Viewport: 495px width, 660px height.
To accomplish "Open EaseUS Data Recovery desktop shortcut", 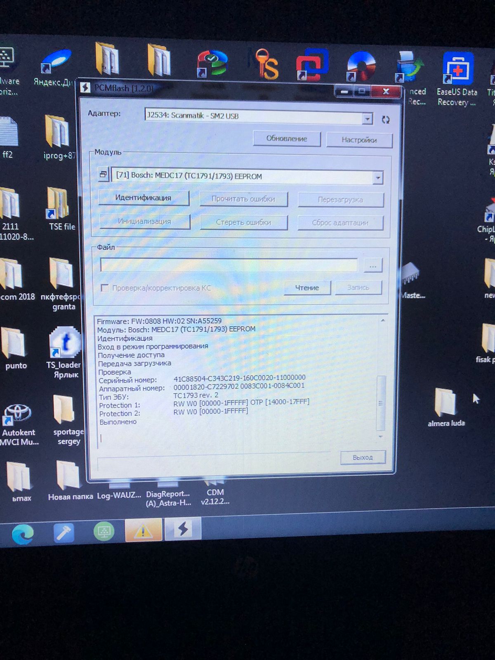I will (457, 78).
